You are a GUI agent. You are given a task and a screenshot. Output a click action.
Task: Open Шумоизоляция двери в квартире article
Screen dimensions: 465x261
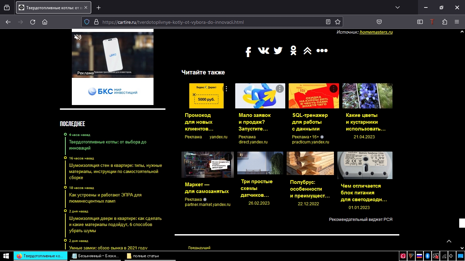coord(115,224)
